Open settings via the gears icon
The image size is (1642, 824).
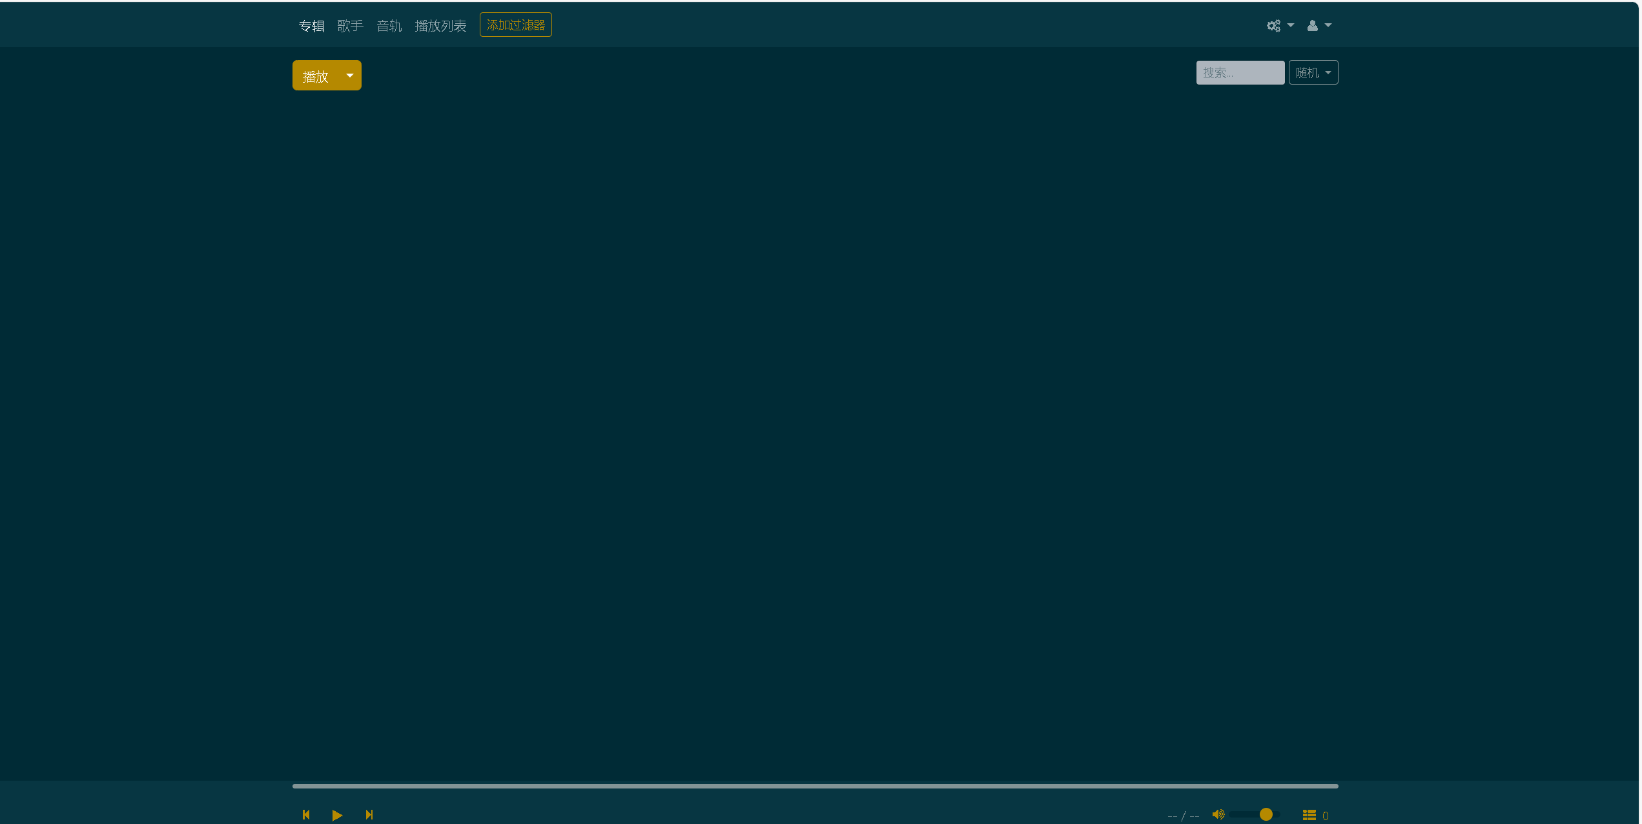click(1273, 26)
